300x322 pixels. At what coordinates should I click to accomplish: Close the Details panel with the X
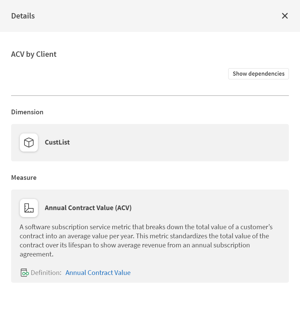285,16
